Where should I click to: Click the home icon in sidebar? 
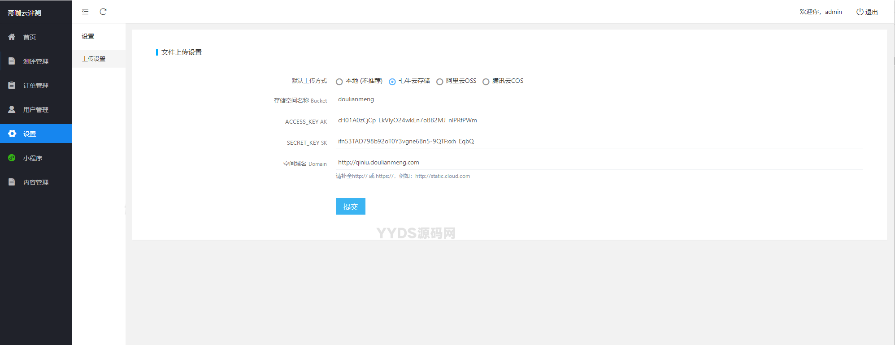12,37
